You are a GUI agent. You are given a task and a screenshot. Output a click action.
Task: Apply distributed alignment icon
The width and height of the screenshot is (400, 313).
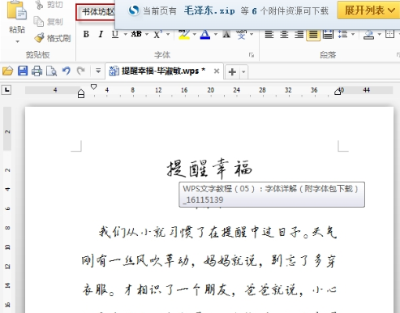pos(328,34)
